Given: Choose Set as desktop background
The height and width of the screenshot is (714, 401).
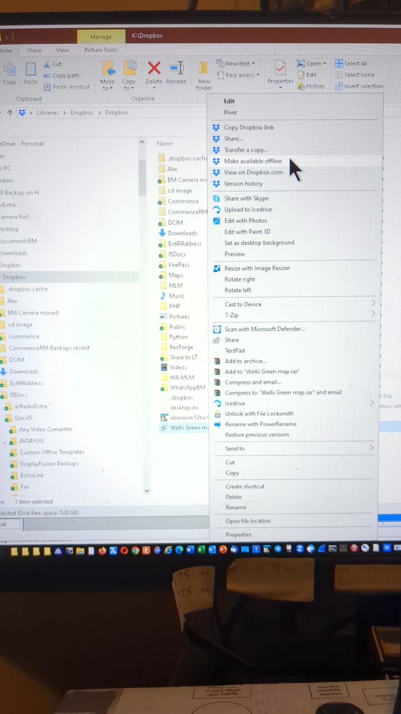Looking at the screenshot, I should coord(260,243).
